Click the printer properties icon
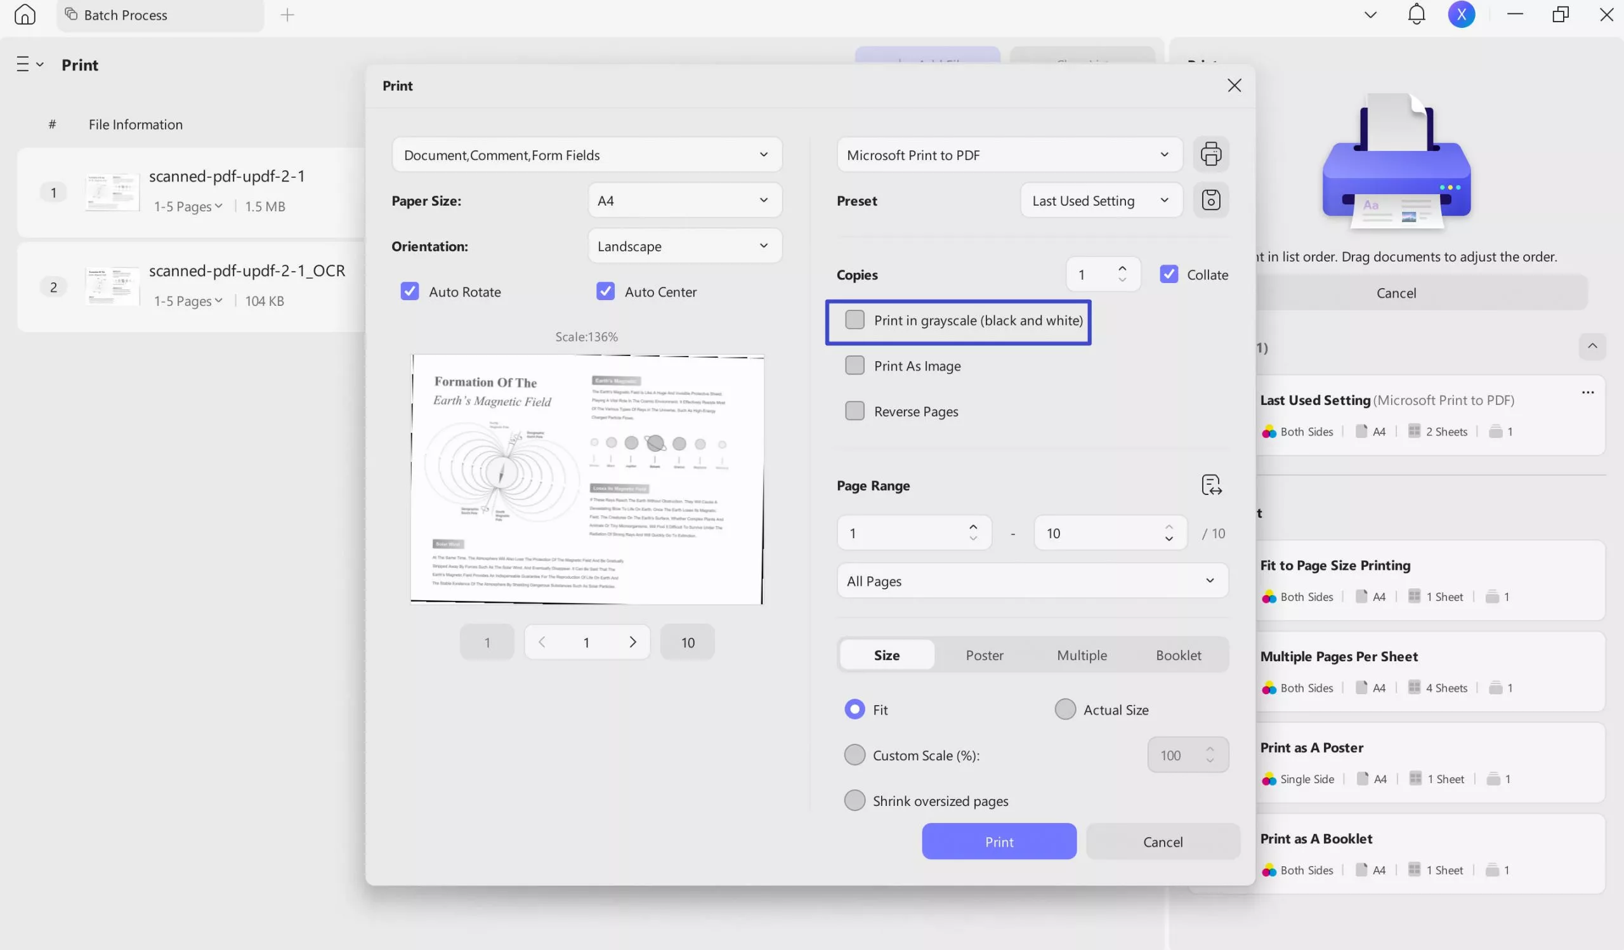Image resolution: width=1624 pixels, height=950 pixels. (x=1210, y=155)
